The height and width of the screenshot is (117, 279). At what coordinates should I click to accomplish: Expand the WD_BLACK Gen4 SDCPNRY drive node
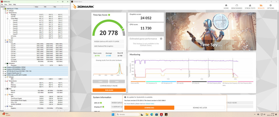(3, 71)
